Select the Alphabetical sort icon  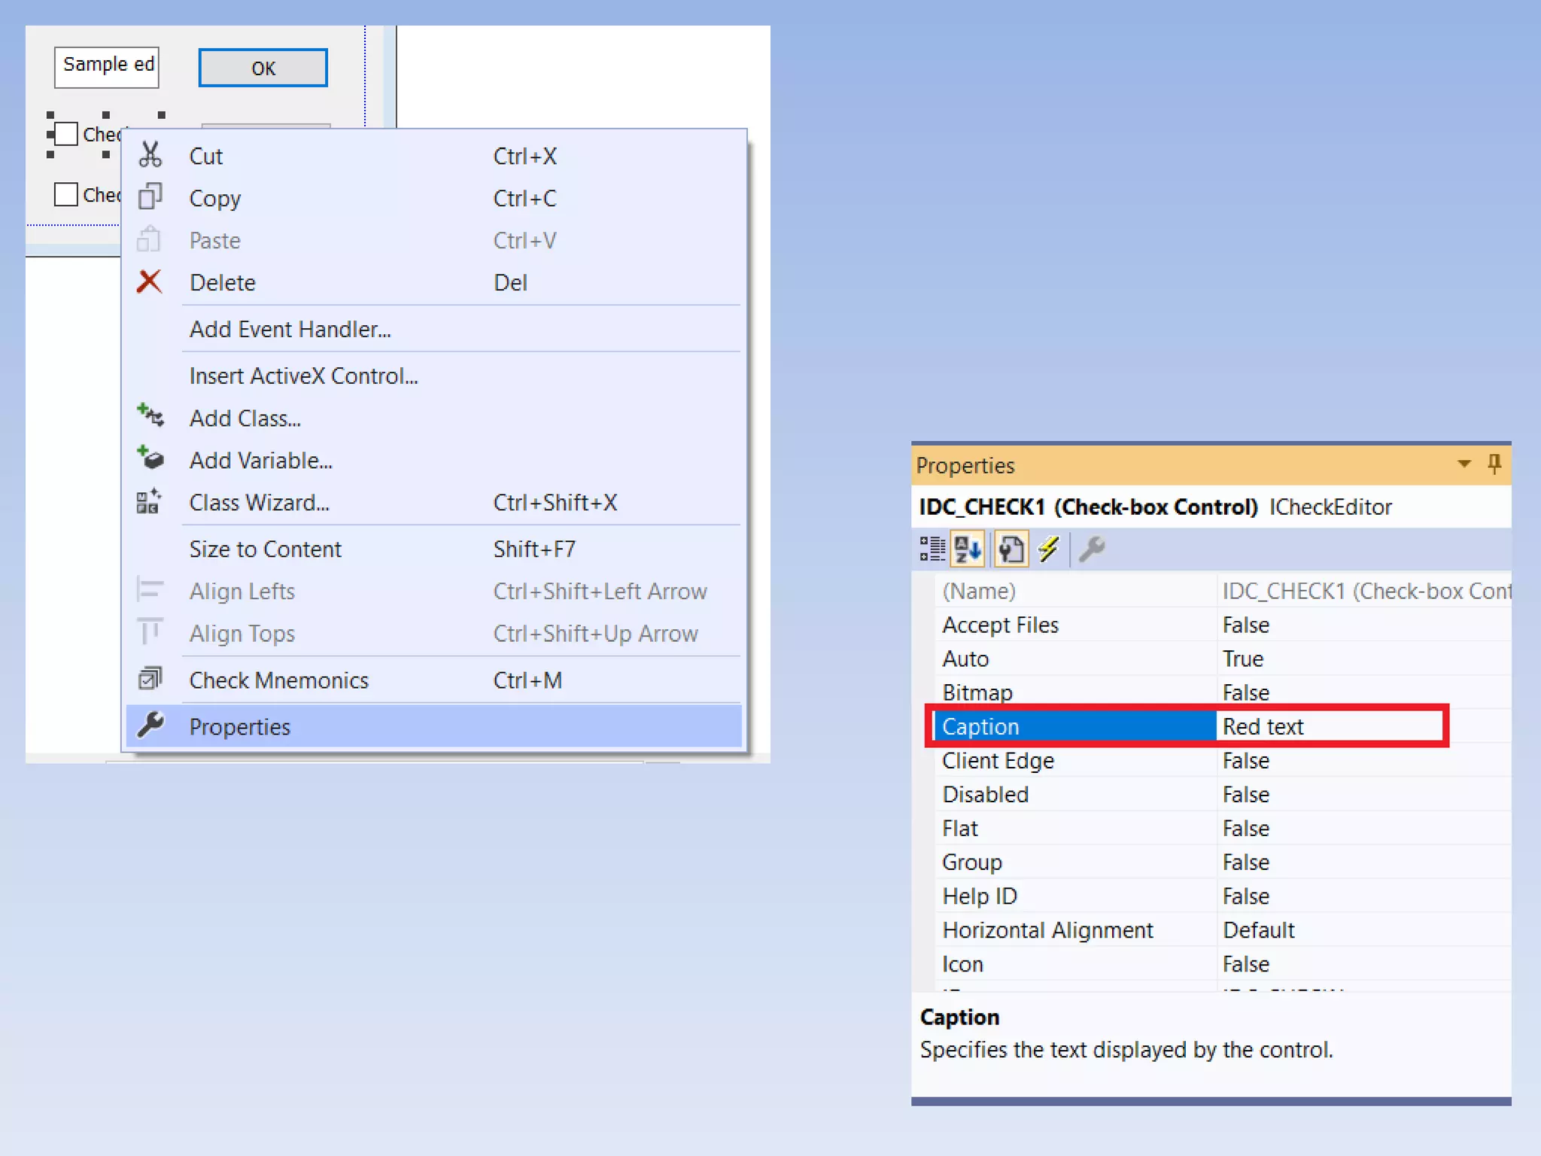[x=968, y=549]
